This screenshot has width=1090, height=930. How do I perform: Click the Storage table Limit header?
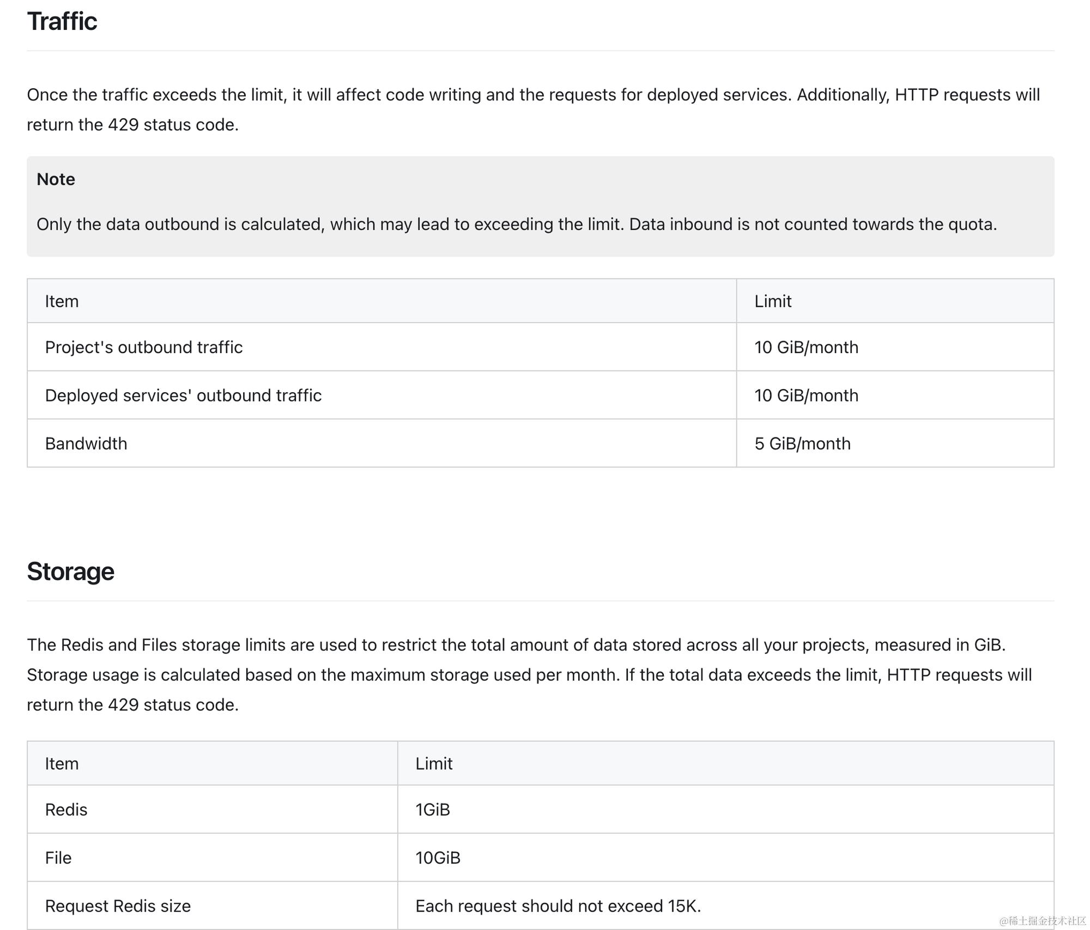point(434,764)
